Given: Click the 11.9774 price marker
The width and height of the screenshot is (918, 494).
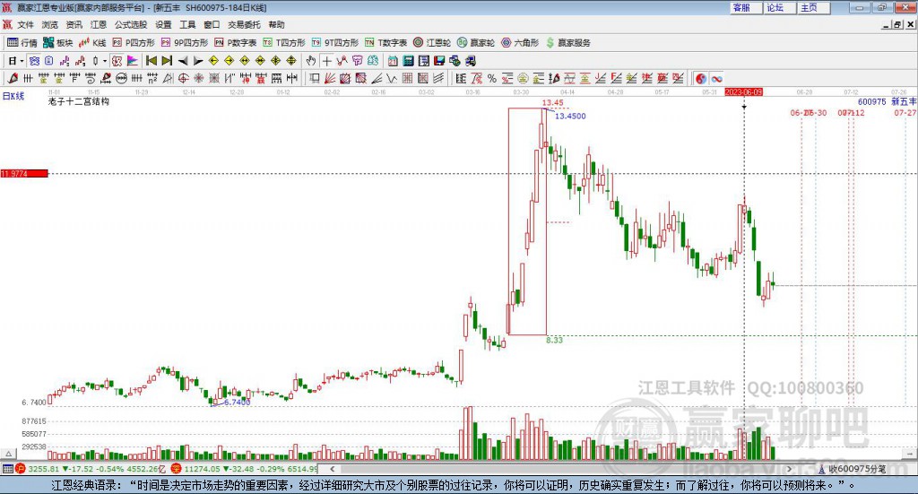Looking at the screenshot, I should (x=24, y=174).
